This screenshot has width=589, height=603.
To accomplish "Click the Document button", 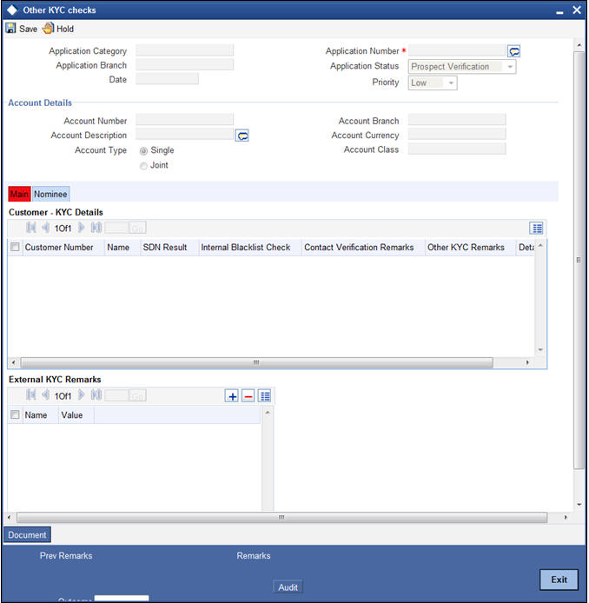I will point(27,534).
